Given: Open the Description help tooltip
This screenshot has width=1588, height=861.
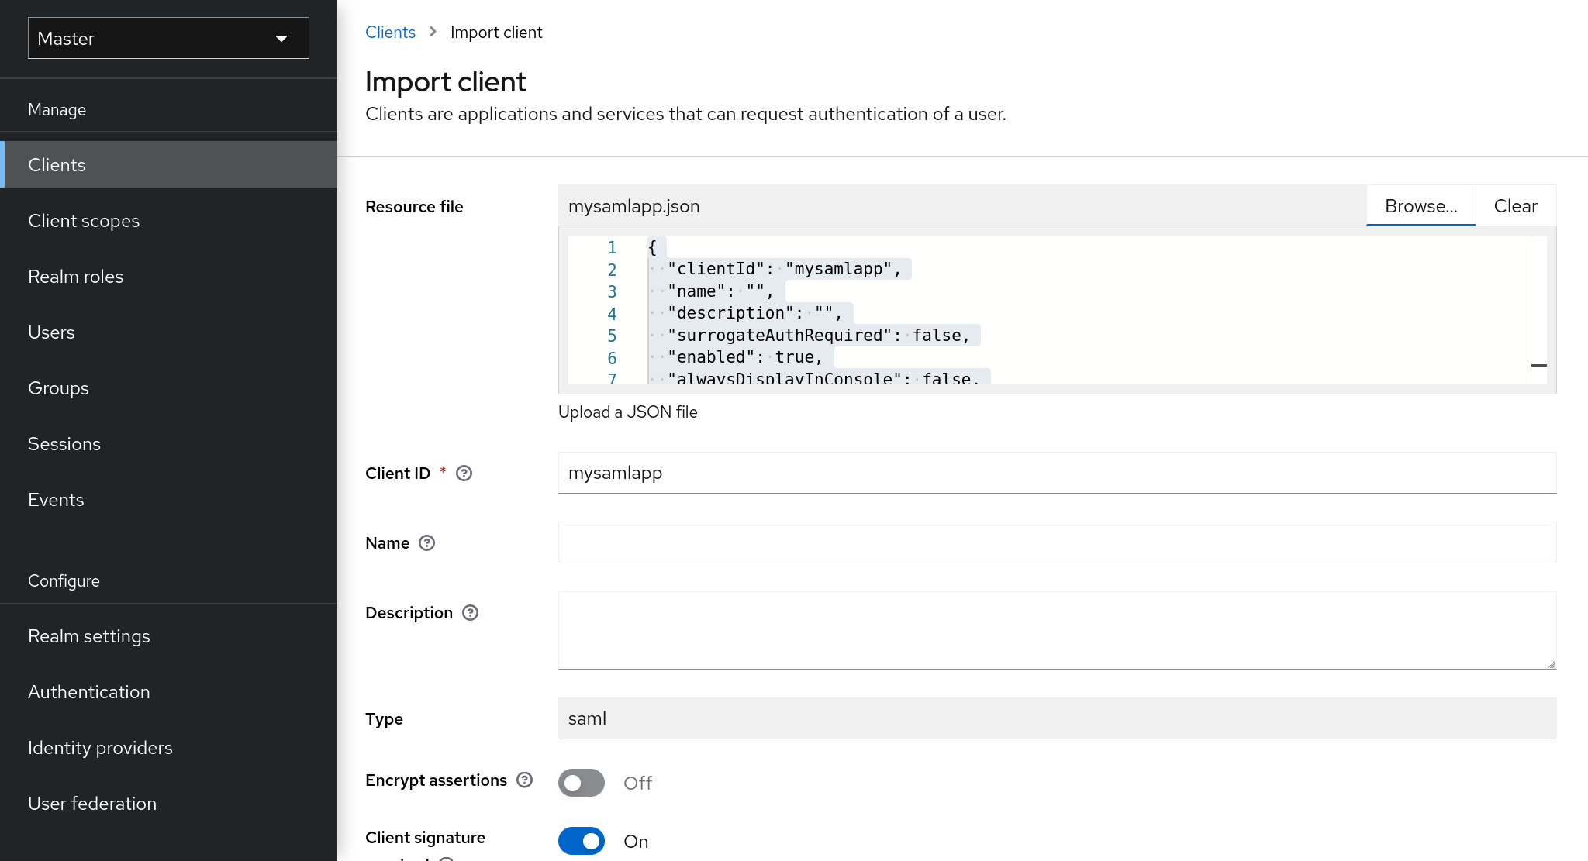Looking at the screenshot, I should click(x=469, y=612).
